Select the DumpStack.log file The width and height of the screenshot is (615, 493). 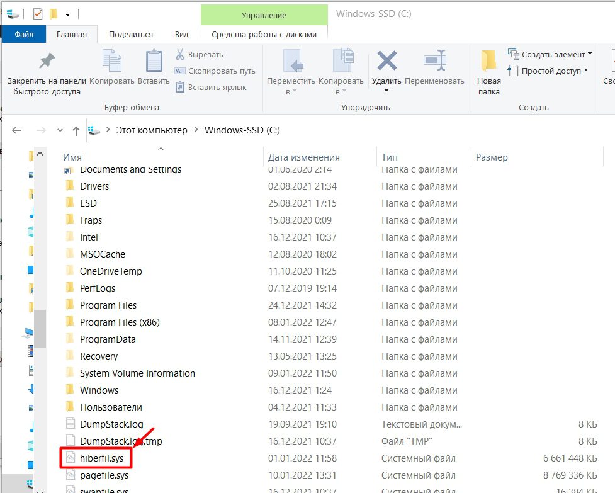pos(112,424)
